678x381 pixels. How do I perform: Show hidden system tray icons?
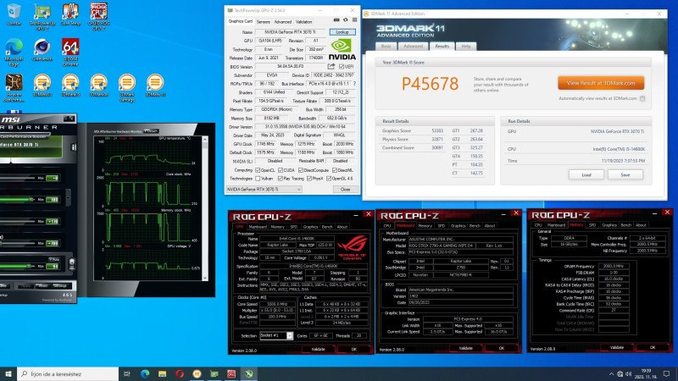(x=611, y=374)
